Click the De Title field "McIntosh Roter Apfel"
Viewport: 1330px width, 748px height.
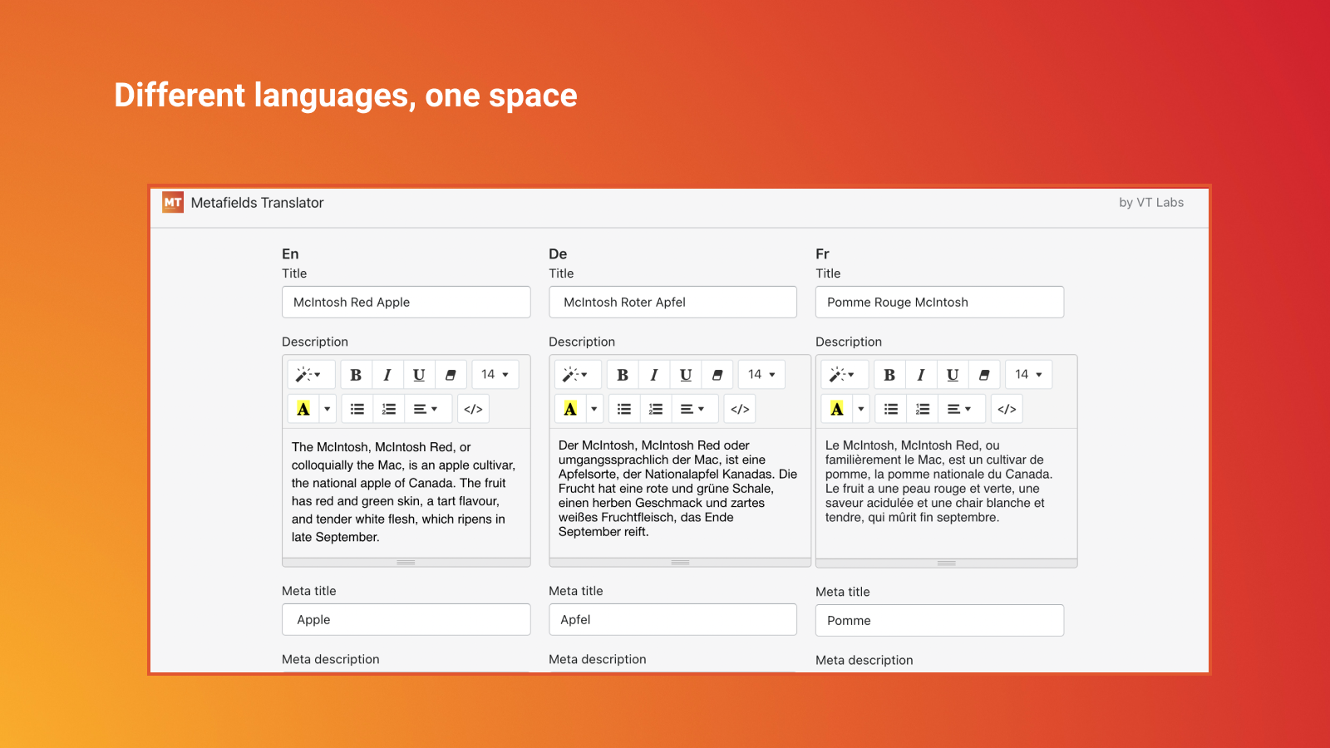pos(673,303)
